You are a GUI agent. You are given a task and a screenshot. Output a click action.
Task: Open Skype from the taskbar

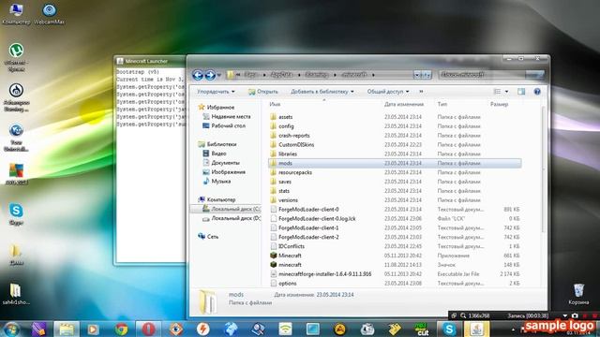pyautogui.click(x=449, y=329)
